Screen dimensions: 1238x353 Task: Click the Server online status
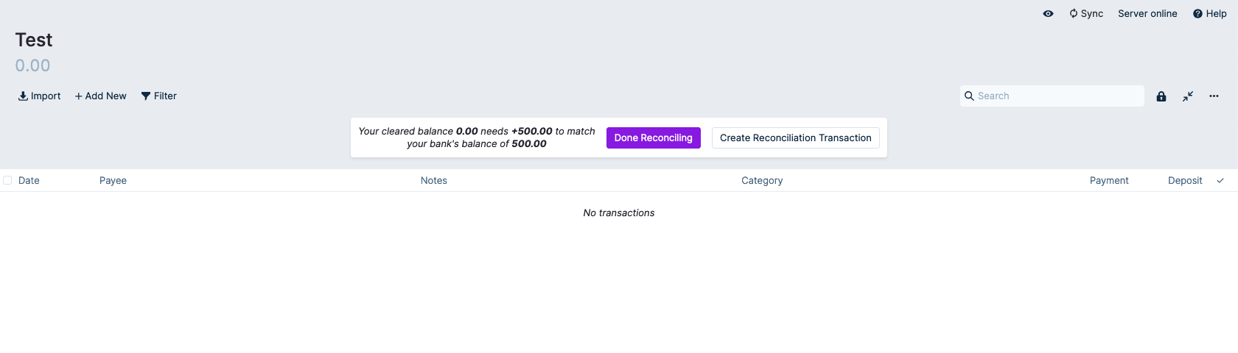[x=1147, y=14]
